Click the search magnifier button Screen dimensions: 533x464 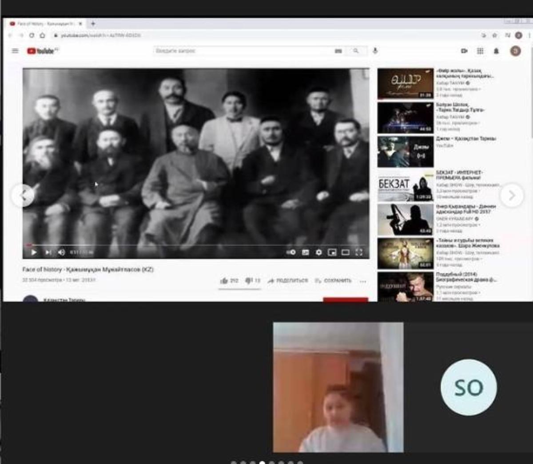click(356, 51)
